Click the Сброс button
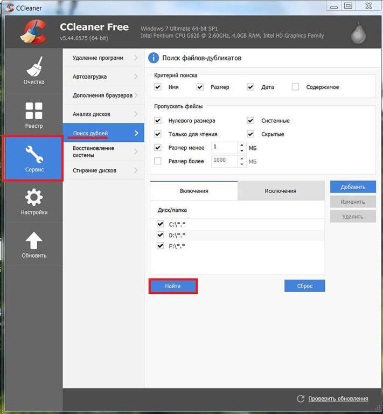Image resolution: width=383 pixels, height=414 pixels. pyautogui.click(x=305, y=286)
